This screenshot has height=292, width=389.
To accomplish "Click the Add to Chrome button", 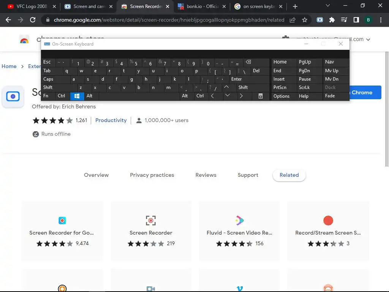I will [x=365, y=92].
